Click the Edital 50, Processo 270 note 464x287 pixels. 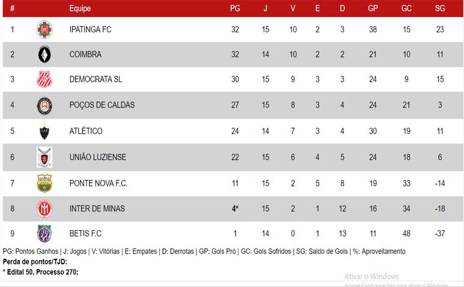[x=40, y=272]
